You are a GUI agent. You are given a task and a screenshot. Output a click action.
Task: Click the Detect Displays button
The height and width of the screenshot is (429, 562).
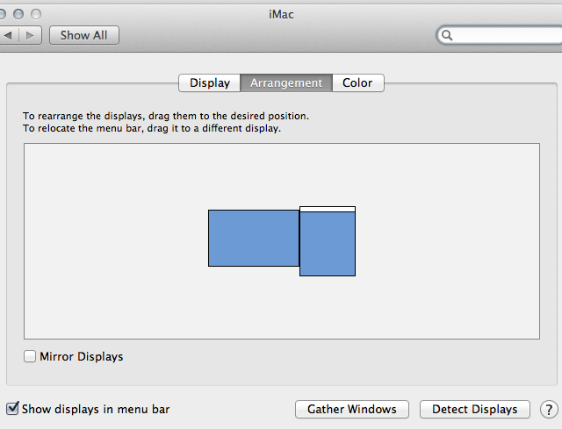(474, 410)
